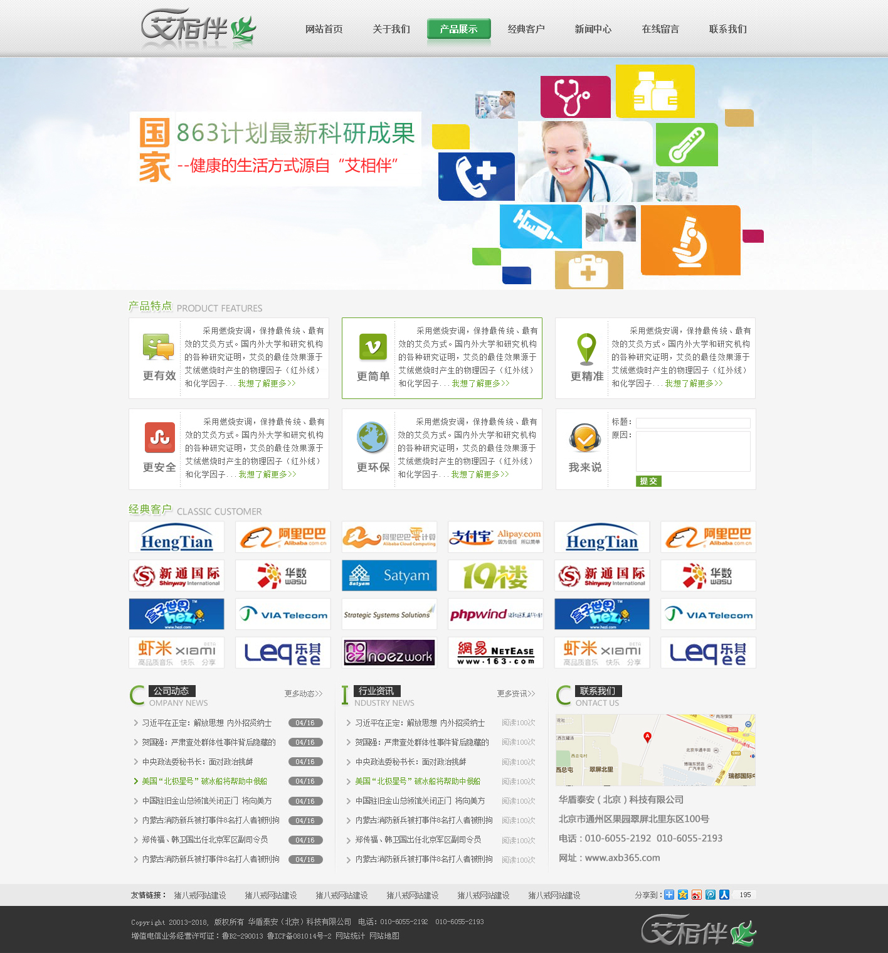Click the 网易 NetEase customer logo
The image size is (888, 953).
point(495,652)
